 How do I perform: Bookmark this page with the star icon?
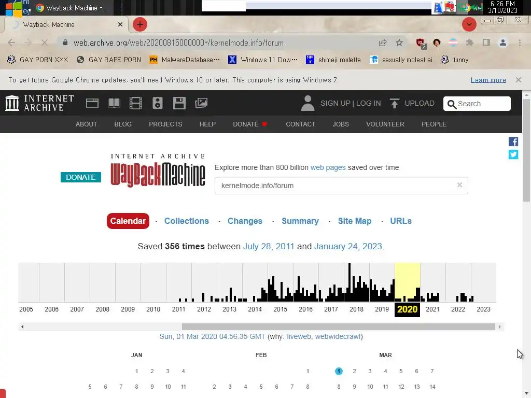pos(399,42)
